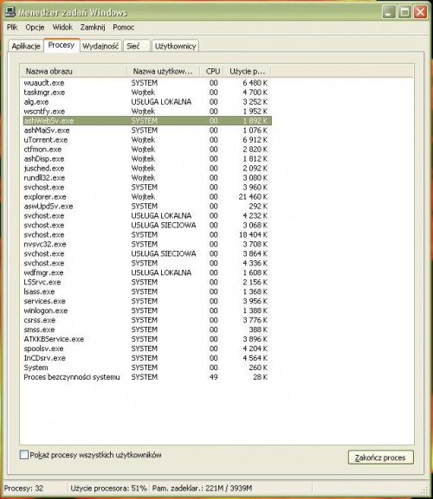This screenshot has height=499, width=433.
Task: Switch to the Wydajność tab
Action: 100,46
